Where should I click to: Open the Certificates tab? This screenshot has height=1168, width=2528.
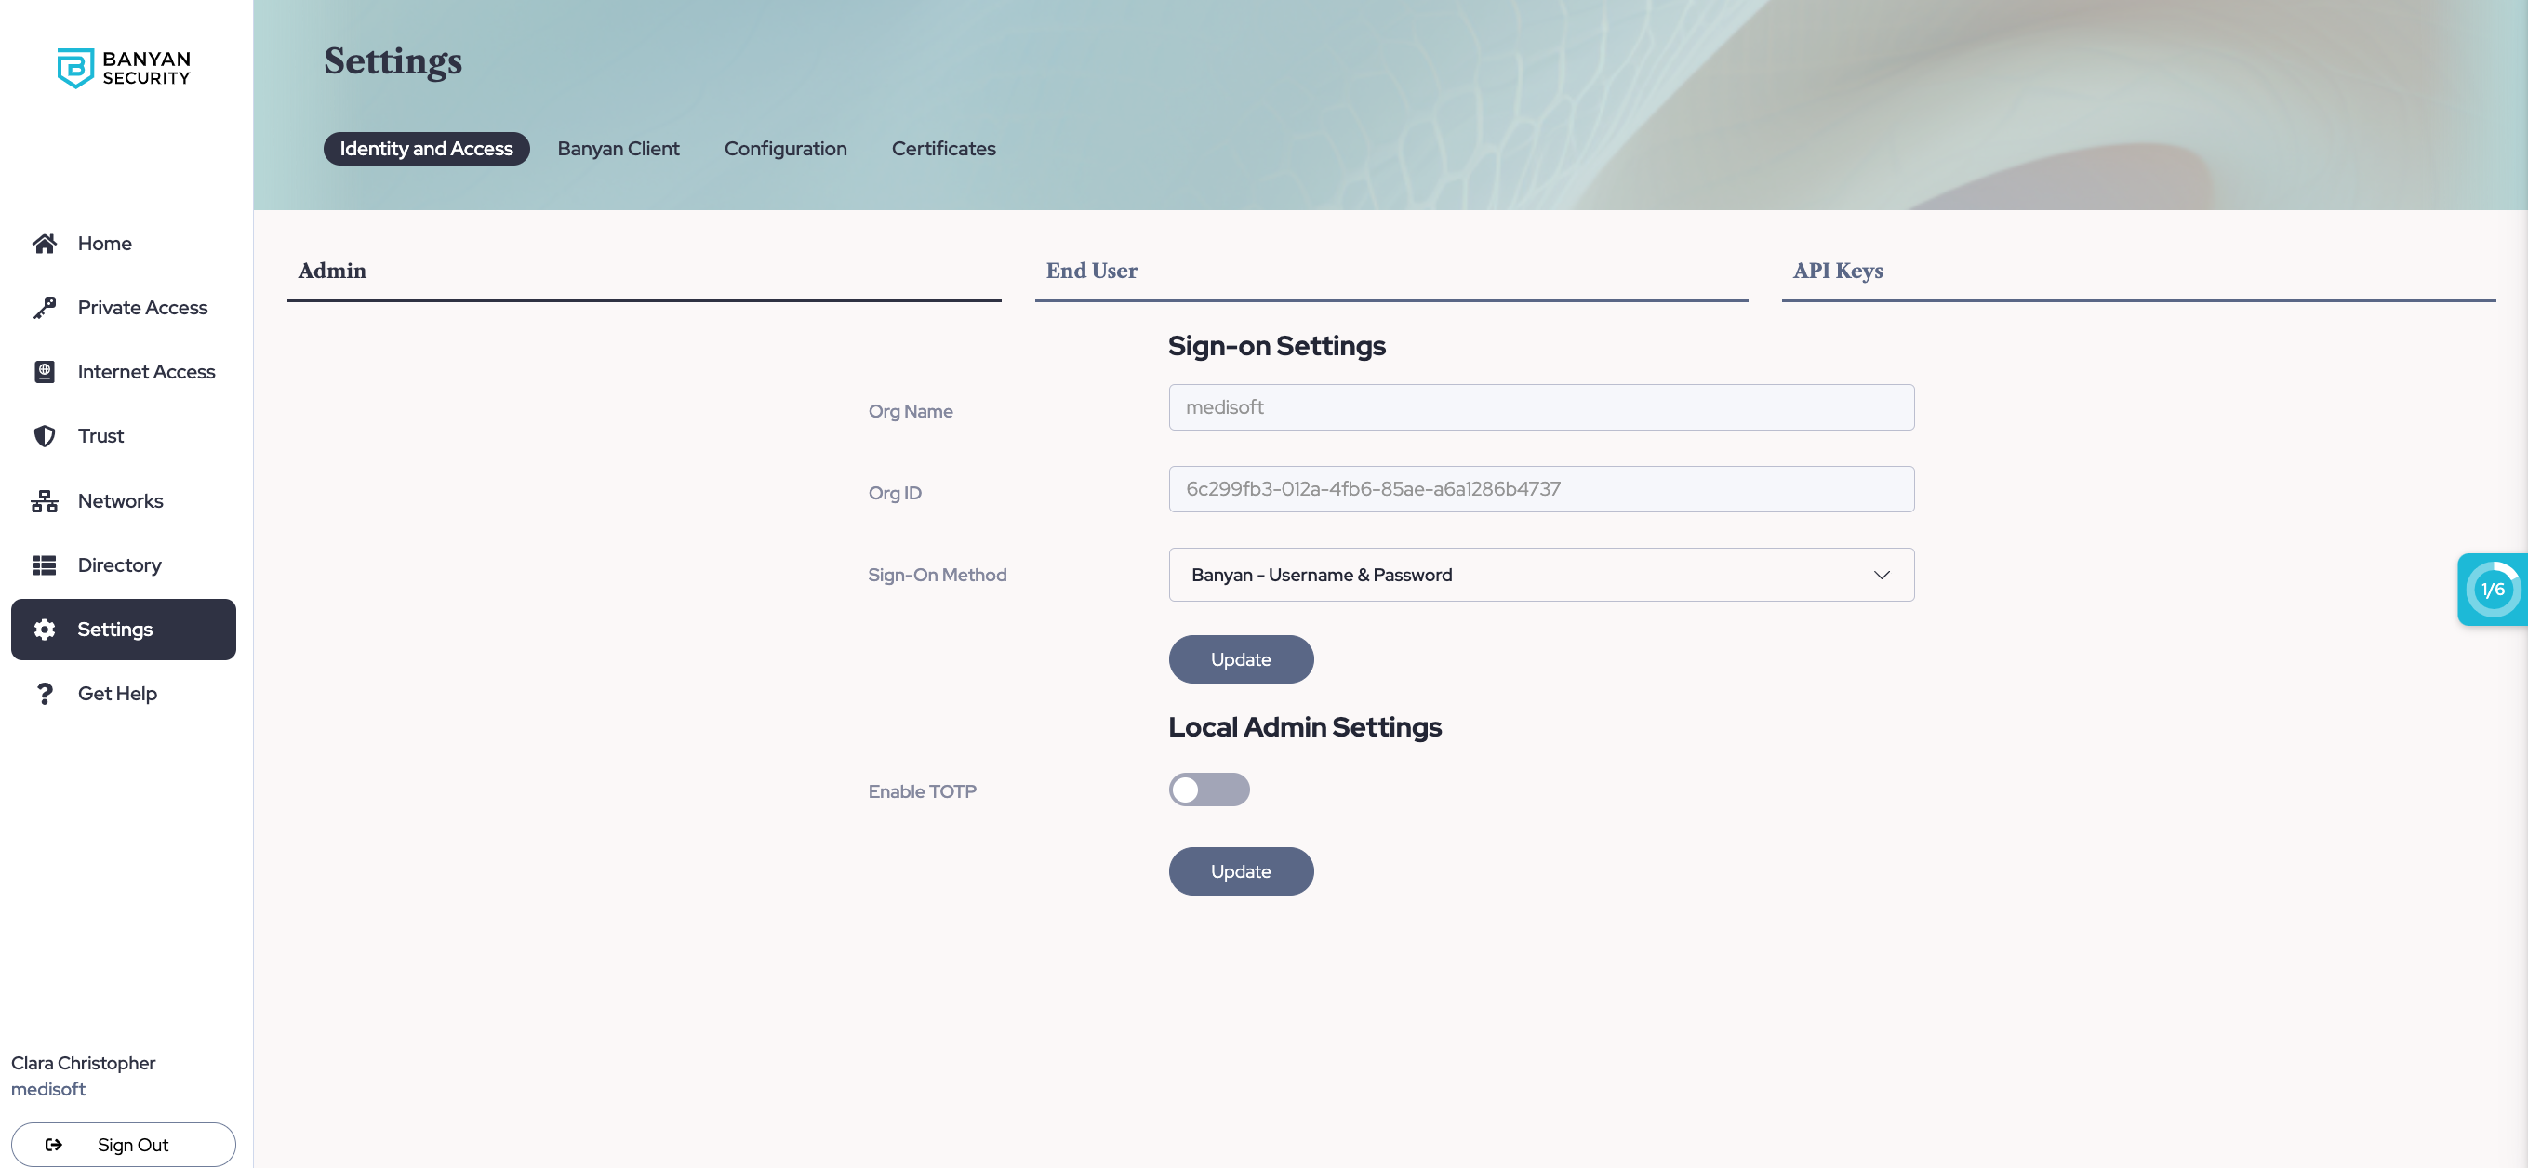(x=942, y=149)
